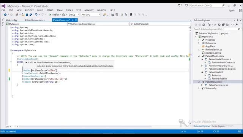Screen dimensions: 243x137
Task: Click the Save All toolbar icon
Action: pos(31,14)
